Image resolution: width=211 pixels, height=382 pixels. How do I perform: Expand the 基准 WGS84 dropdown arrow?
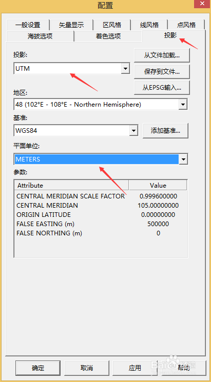pyautogui.click(x=133, y=131)
